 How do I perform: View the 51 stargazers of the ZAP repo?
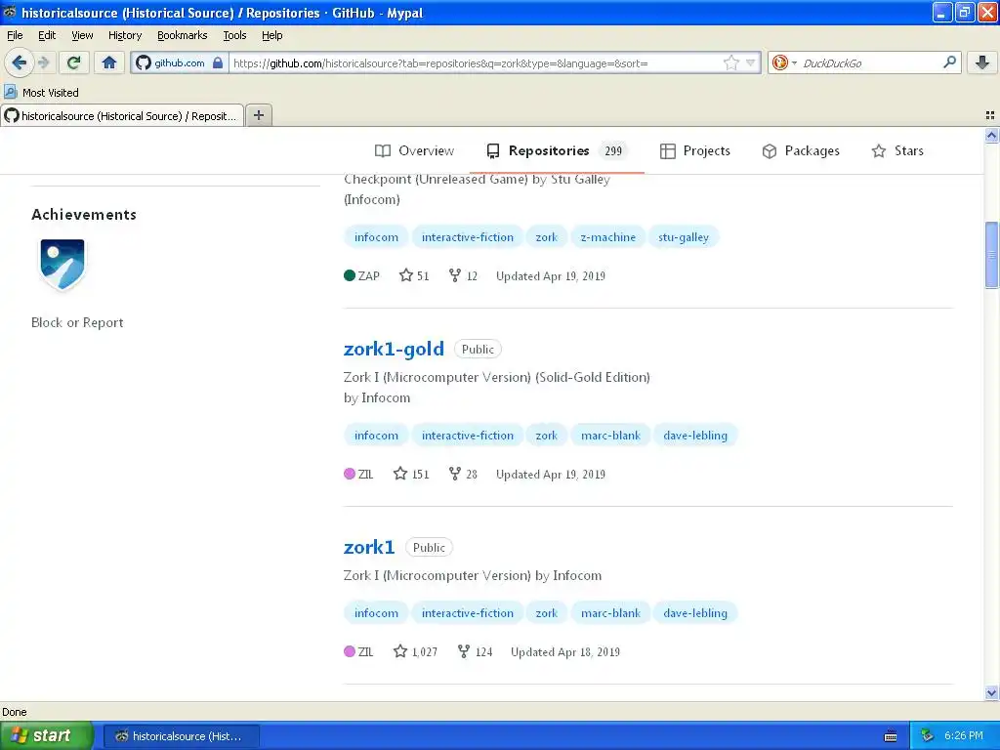(414, 275)
